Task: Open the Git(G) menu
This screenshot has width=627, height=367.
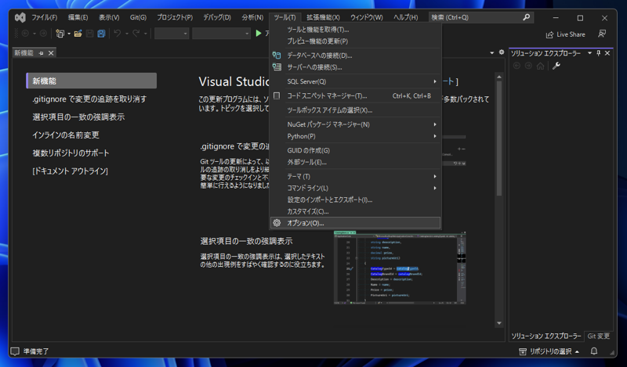Action: [138, 17]
